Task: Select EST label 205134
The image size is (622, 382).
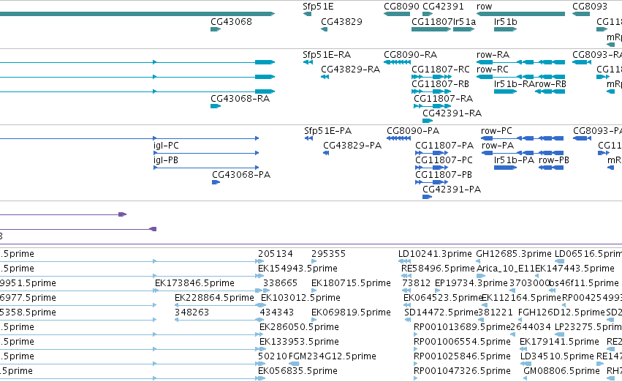Action: click(x=276, y=254)
